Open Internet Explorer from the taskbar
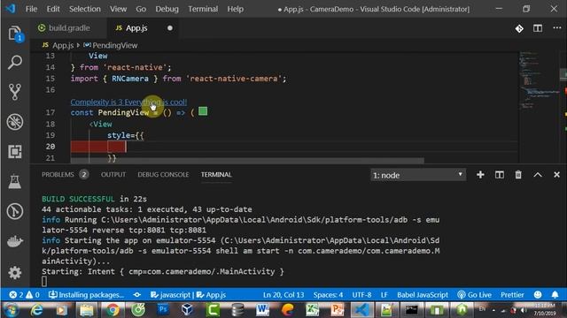The width and height of the screenshot is (567, 318). (36, 310)
